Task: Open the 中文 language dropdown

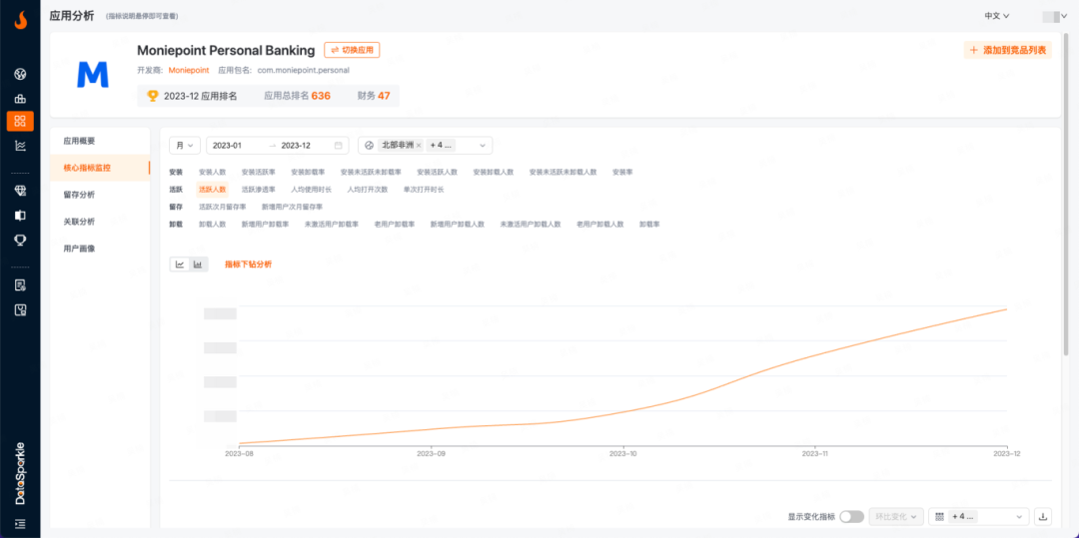Action: click(x=996, y=16)
